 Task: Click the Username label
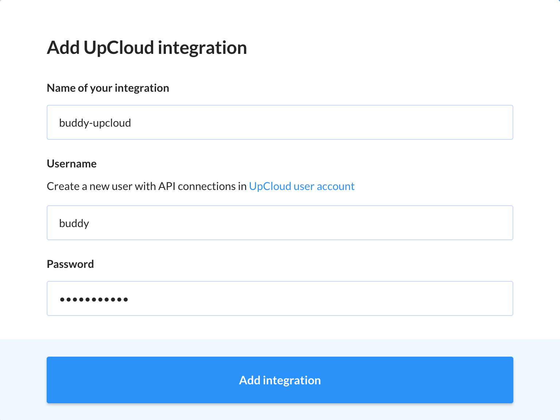point(72,164)
